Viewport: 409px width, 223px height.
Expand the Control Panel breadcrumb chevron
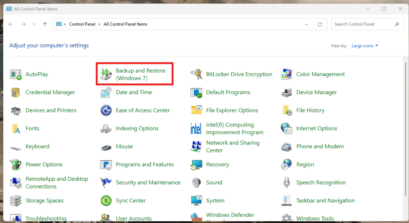click(99, 24)
